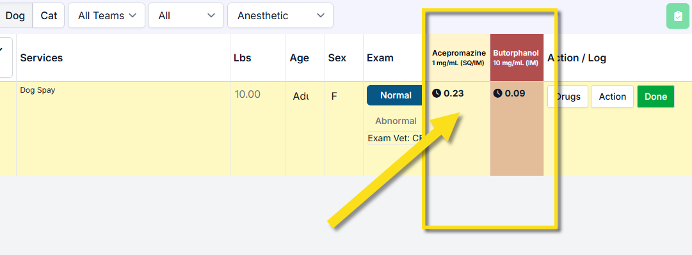Click the Action button
This screenshot has width=692, height=255.
pos(612,97)
